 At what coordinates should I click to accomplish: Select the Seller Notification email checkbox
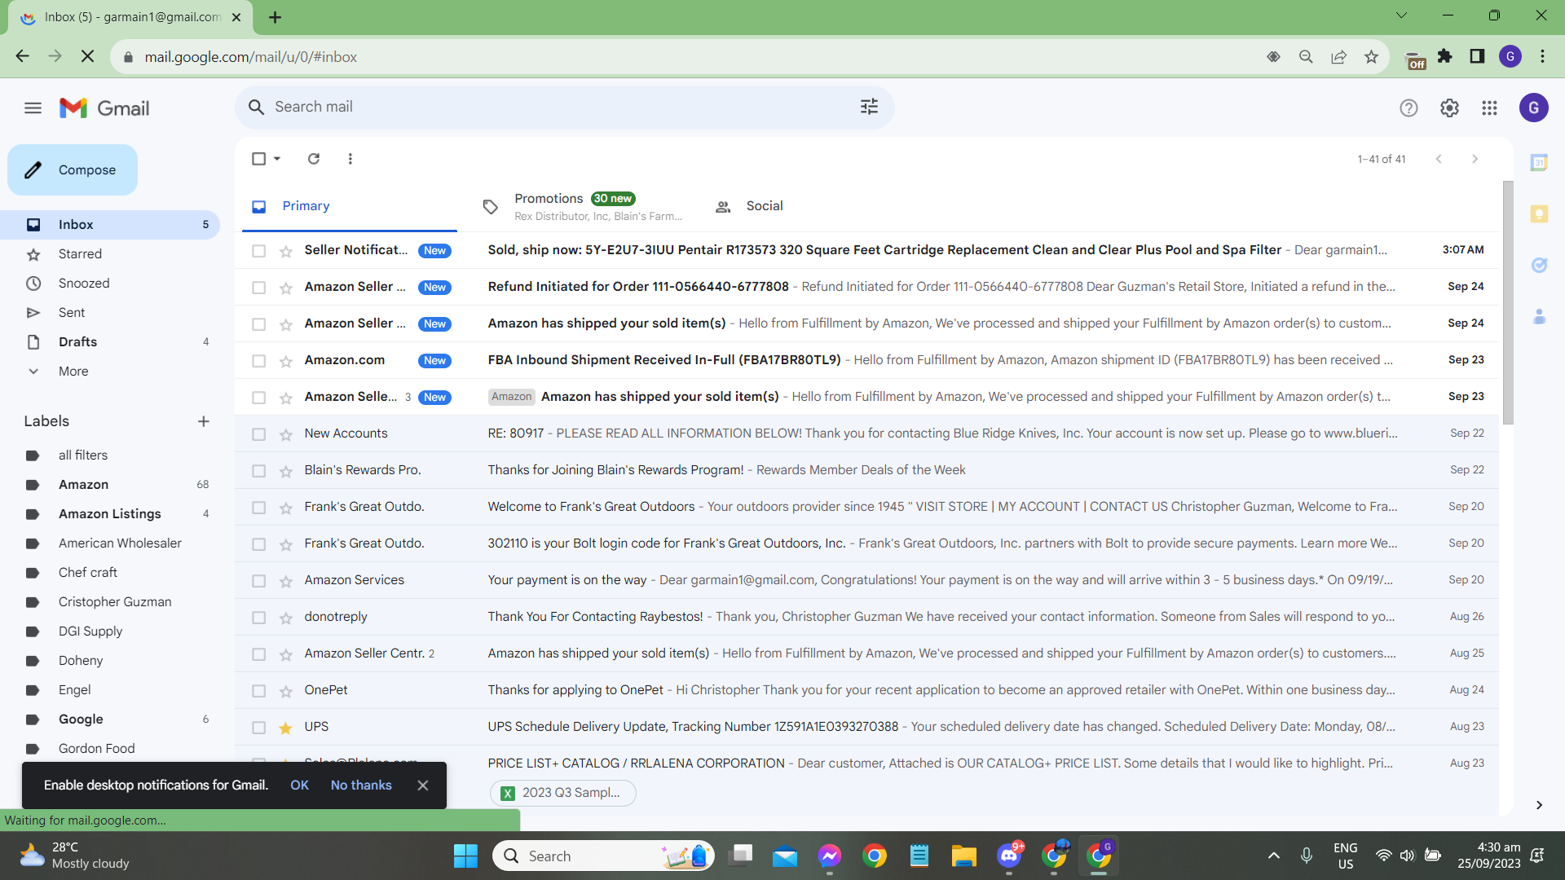[x=258, y=251]
